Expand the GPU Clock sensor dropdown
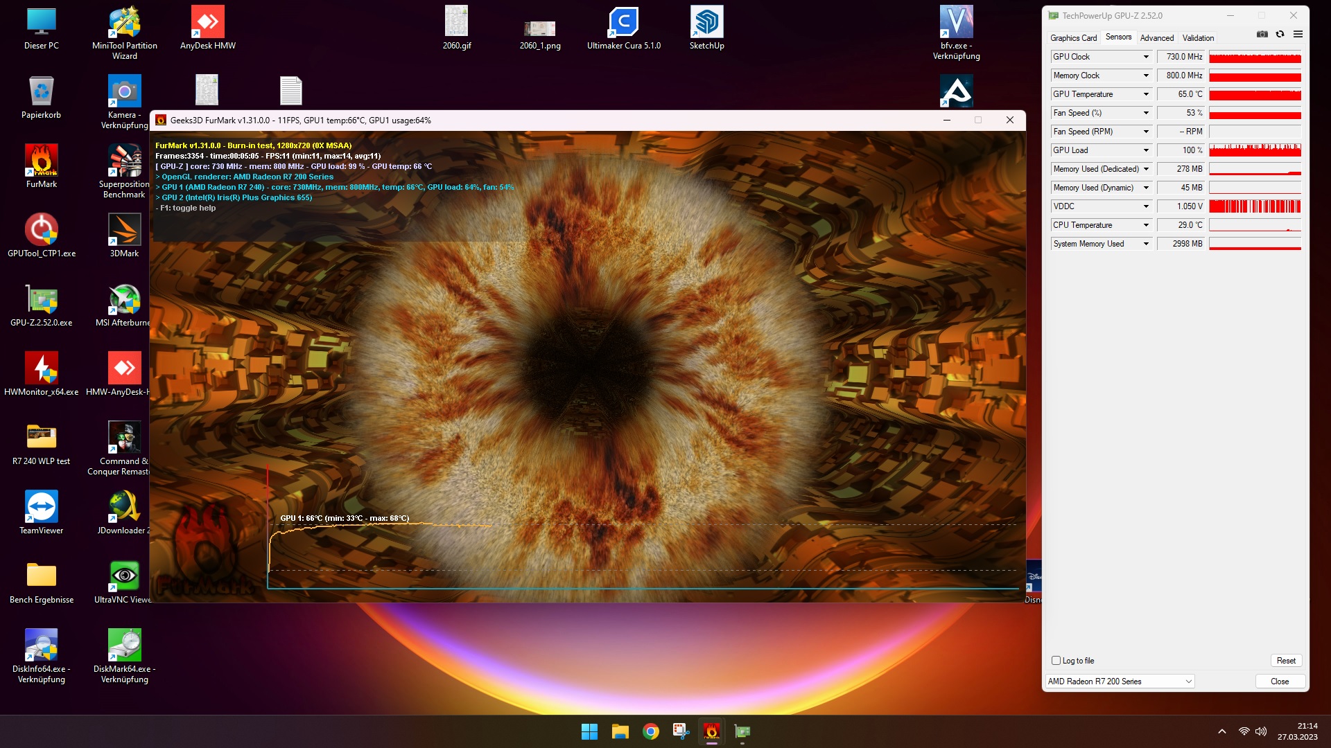Viewport: 1331px width, 748px height. [x=1146, y=57]
